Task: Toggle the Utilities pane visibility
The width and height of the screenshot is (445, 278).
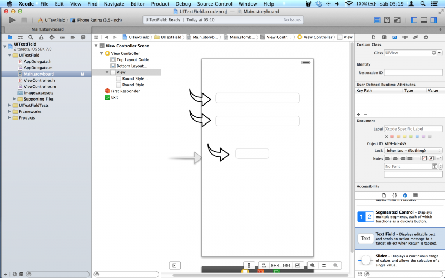Action: click(x=433, y=20)
